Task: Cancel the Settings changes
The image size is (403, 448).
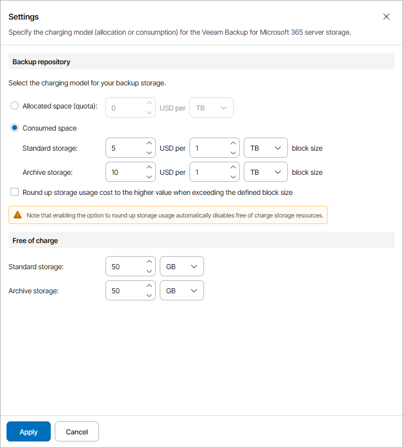Action: pyautogui.click(x=76, y=431)
